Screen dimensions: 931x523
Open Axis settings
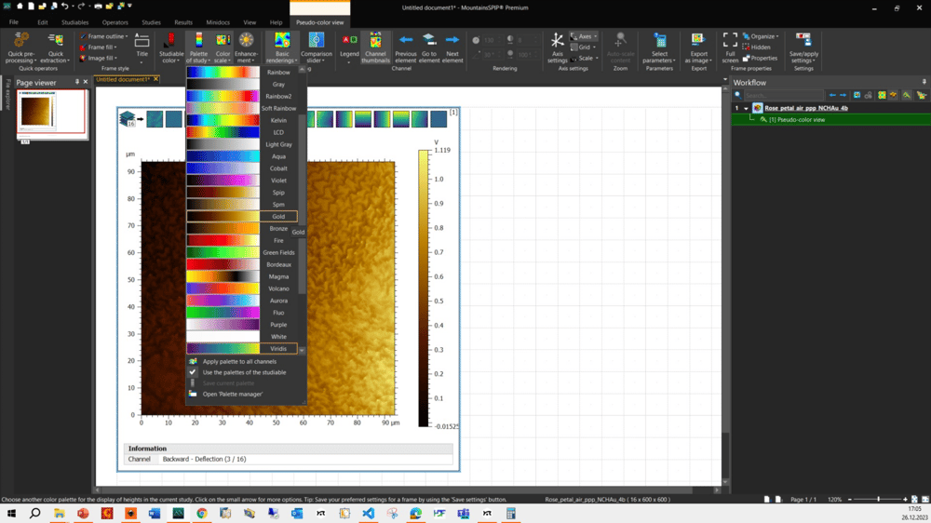tap(557, 47)
